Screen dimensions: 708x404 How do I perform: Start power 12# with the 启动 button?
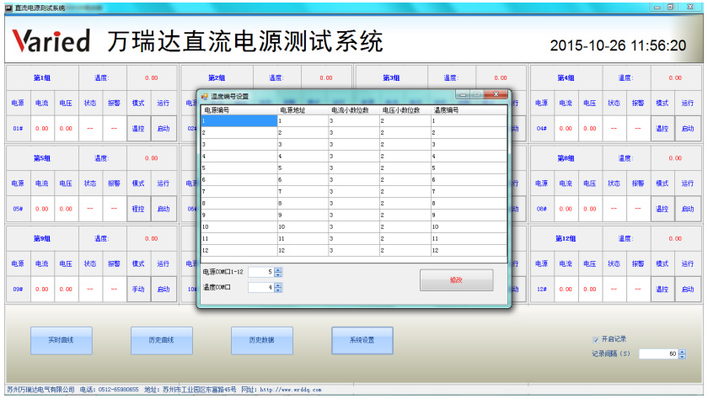click(x=688, y=289)
